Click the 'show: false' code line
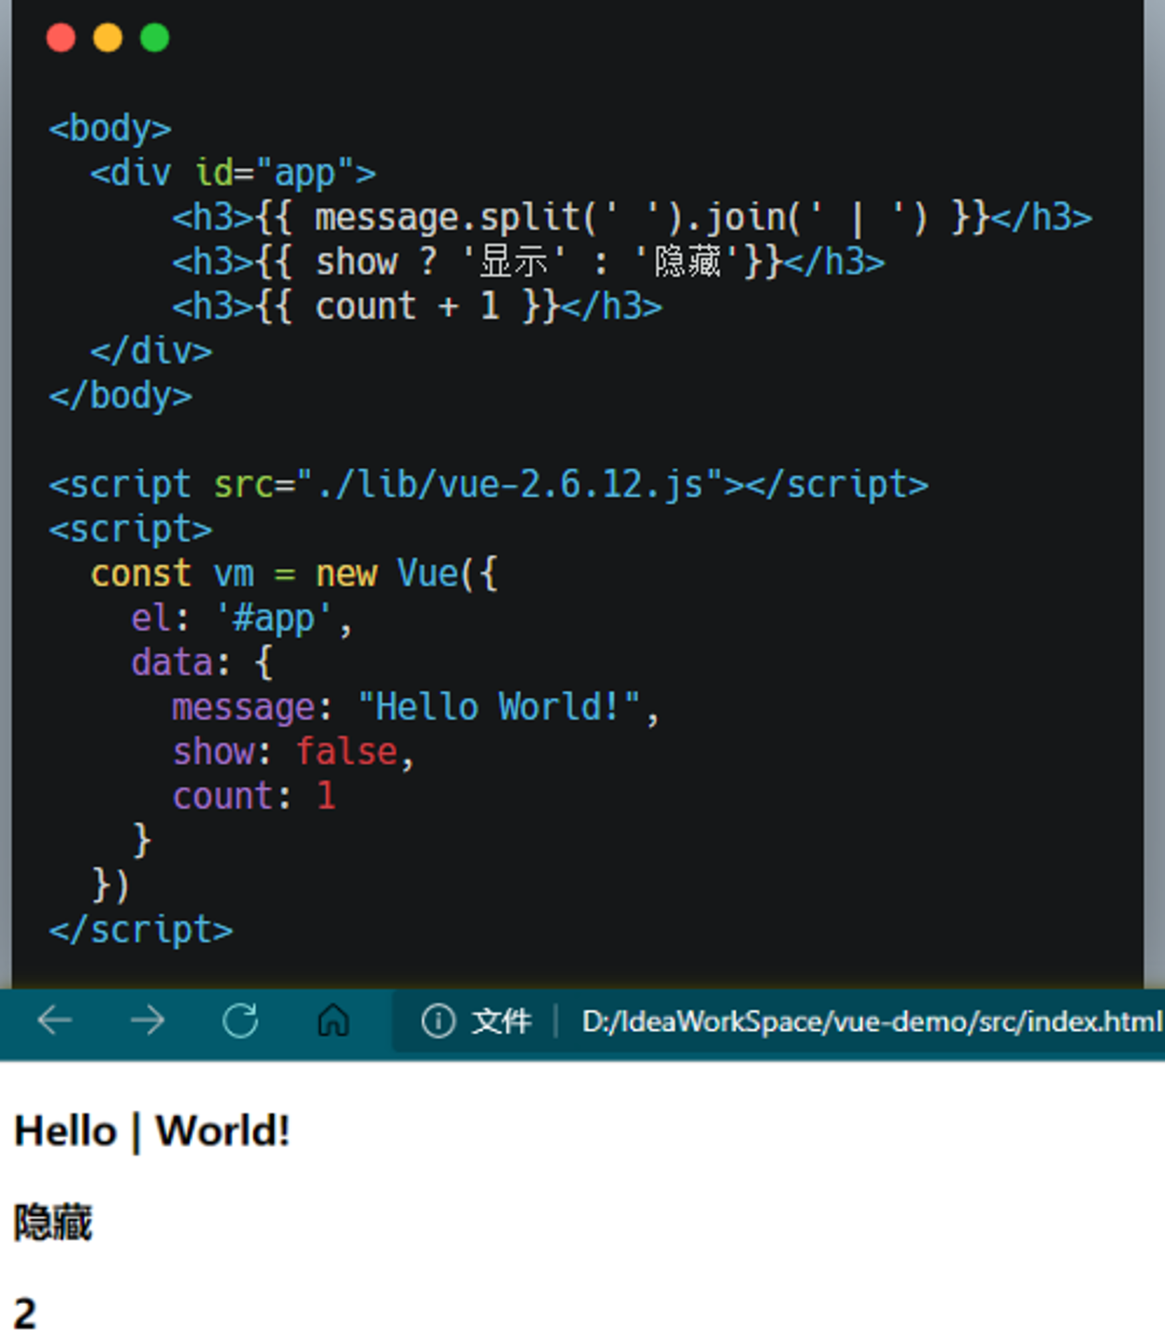The width and height of the screenshot is (1165, 1336). pyautogui.click(x=293, y=752)
